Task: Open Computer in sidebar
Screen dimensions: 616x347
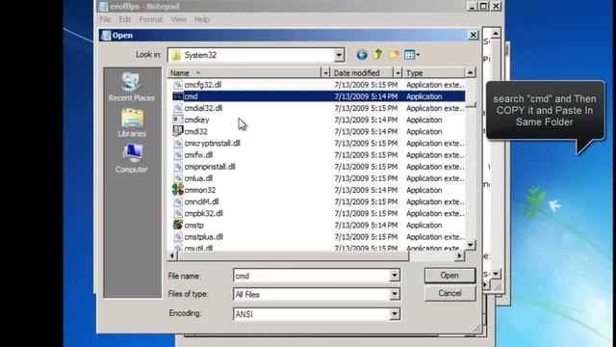Action: click(132, 158)
